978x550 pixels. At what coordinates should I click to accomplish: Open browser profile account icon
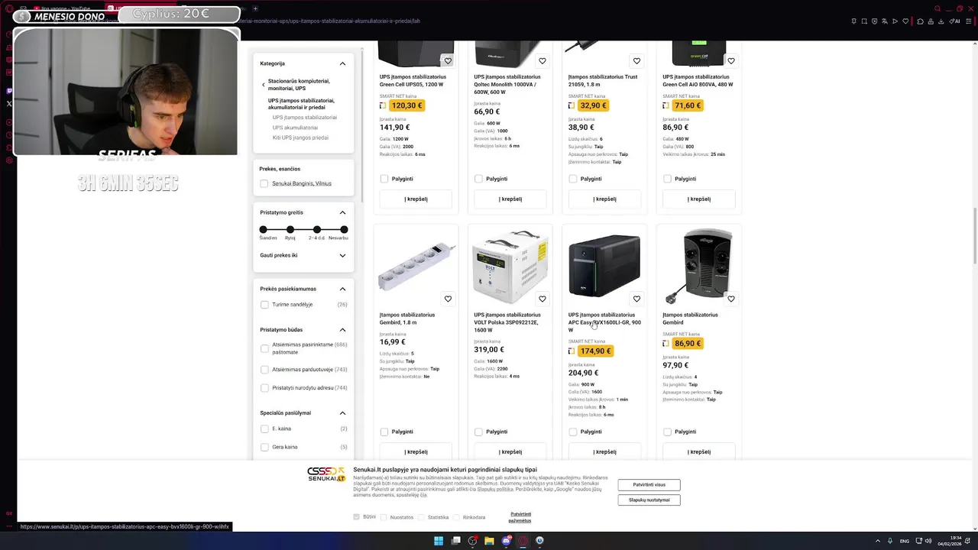pos(931,21)
